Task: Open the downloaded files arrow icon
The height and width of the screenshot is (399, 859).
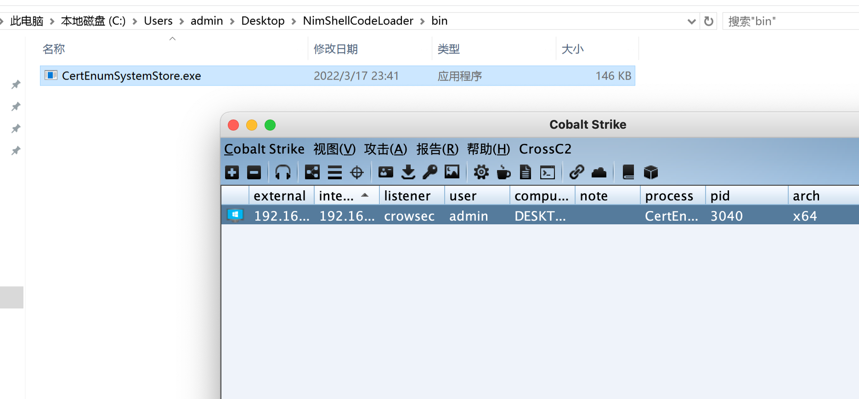Action: click(408, 173)
